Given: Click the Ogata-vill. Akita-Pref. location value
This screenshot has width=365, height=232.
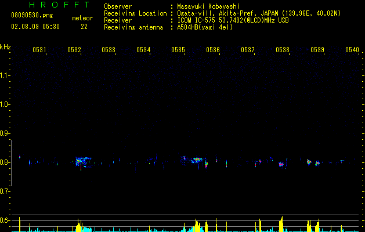Looking at the screenshot, I should point(259,13).
